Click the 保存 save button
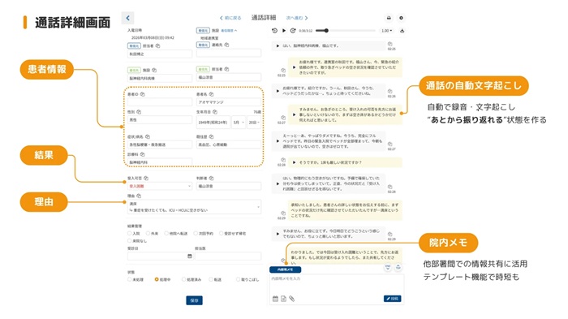This screenshot has width=568, height=319. pos(194,300)
